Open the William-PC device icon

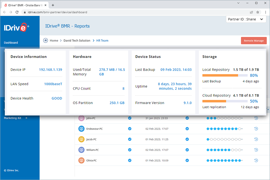(81, 150)
